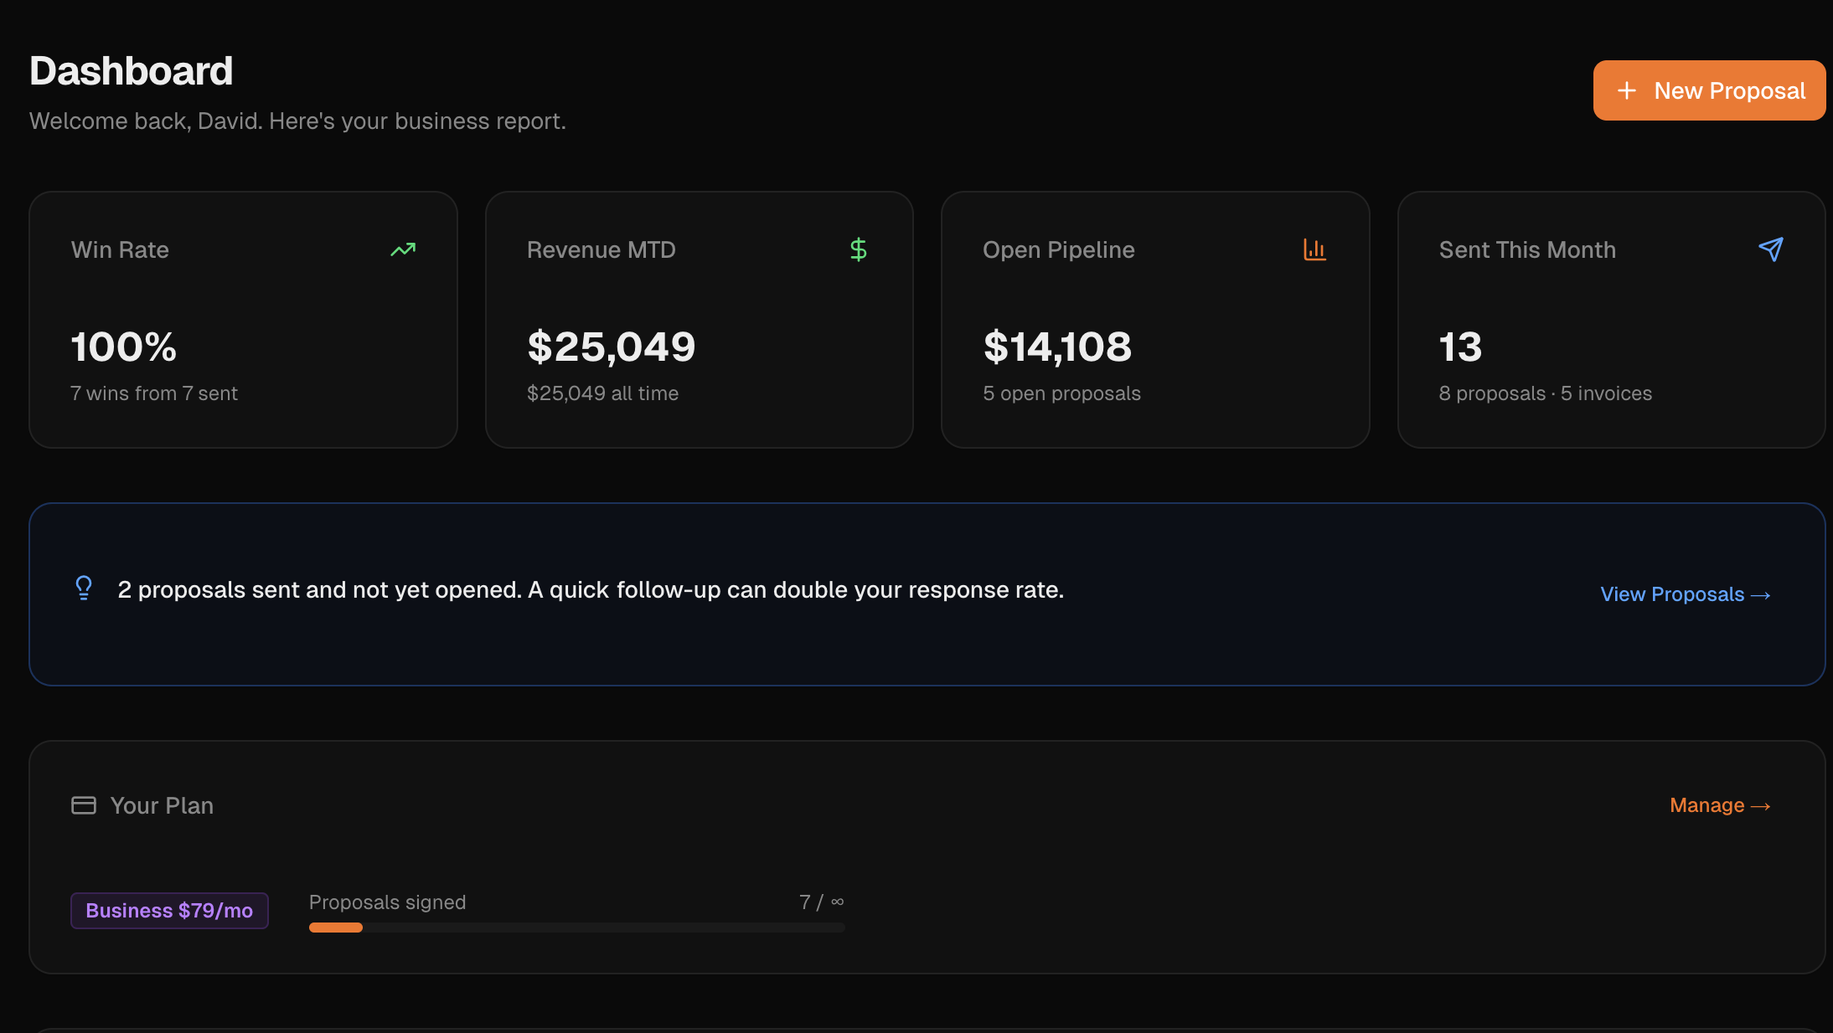Click the dollar sign icon on Revenue MTD
1833x1033 pixels.
coord(858,249)
